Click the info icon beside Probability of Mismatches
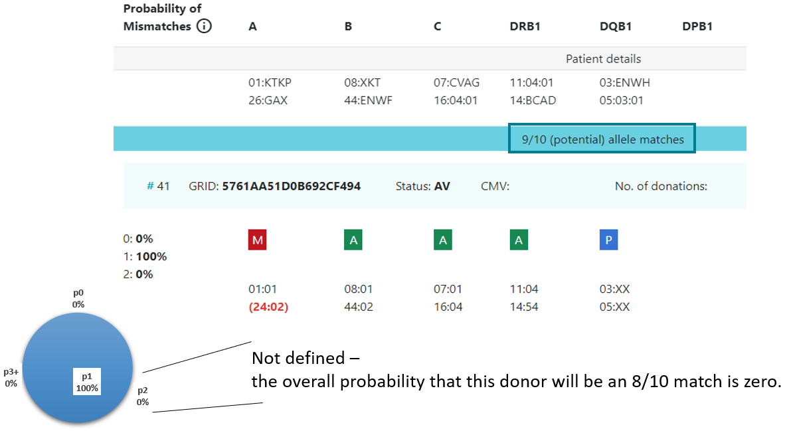Image resolution: width=787 pixels, height=431 pixels. [x=204, y=27]
